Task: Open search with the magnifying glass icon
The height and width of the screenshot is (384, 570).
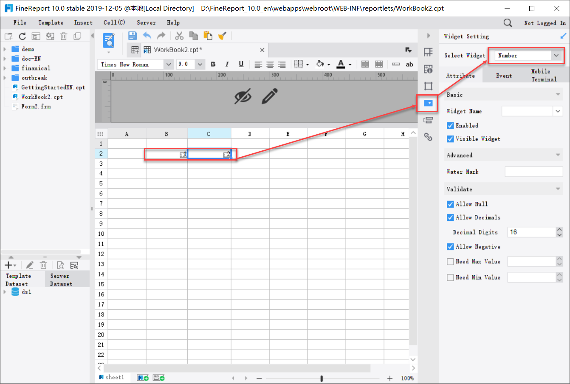Action: coord(508,23)
